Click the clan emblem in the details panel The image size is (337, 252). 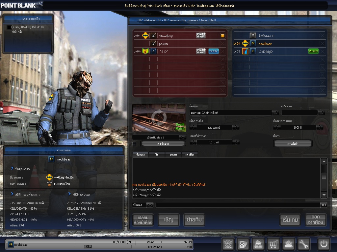(x=49, y=177)
